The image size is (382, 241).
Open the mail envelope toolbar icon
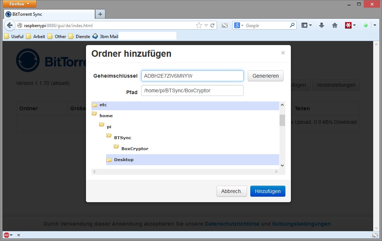click(x=225, y=25)
